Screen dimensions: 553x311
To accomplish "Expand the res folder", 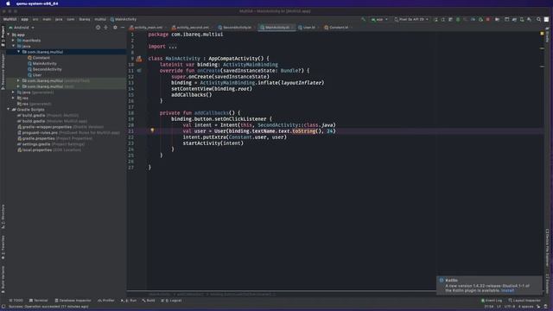I will coord(14,98).
